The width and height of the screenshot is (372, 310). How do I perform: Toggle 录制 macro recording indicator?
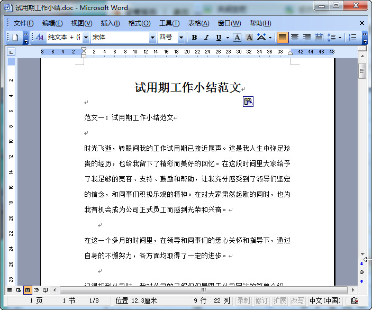pos(244,301)
